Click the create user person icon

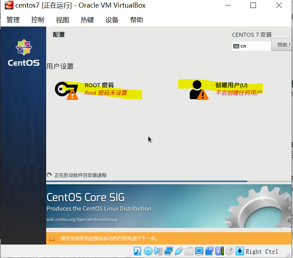199,90
